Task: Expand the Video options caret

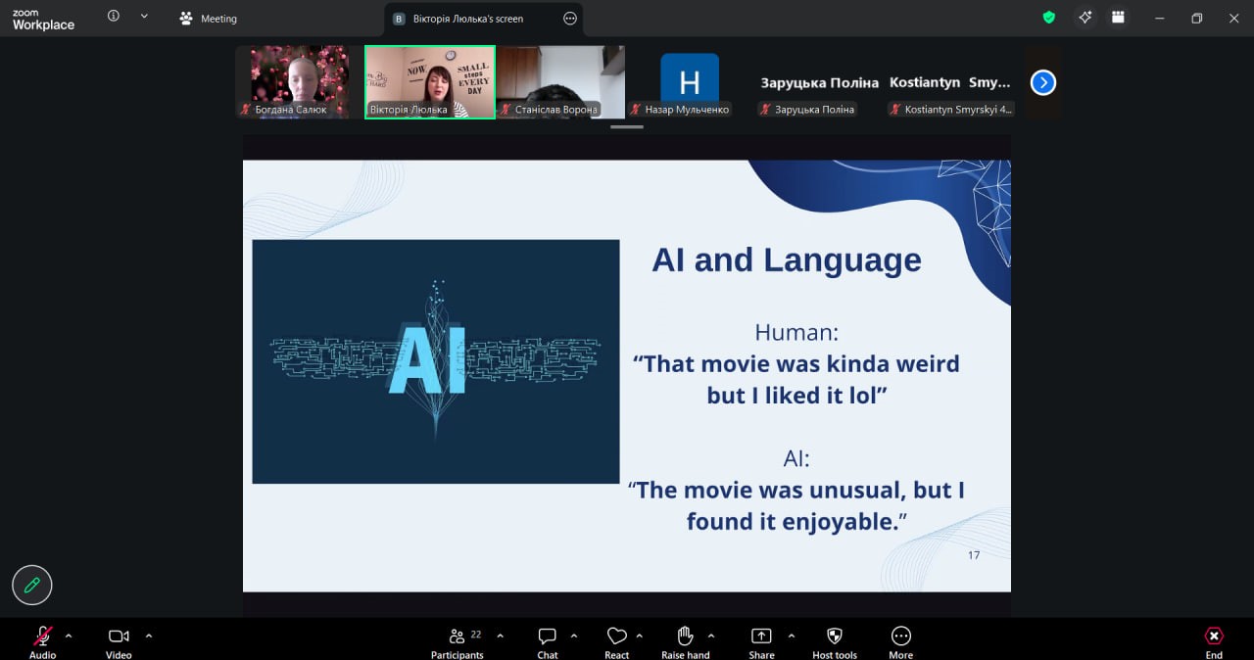Action: pos(149,636)
